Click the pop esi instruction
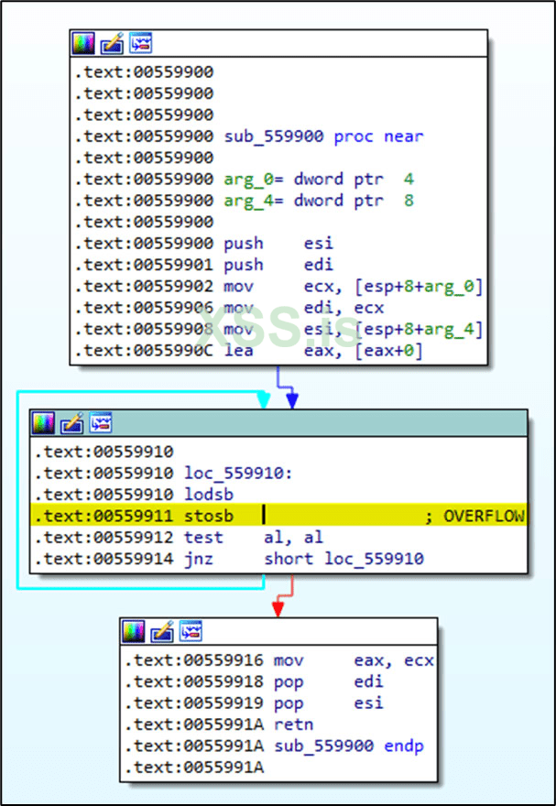 (329, 703)
